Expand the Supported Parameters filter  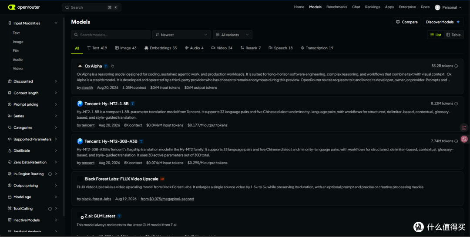point(33,139)
